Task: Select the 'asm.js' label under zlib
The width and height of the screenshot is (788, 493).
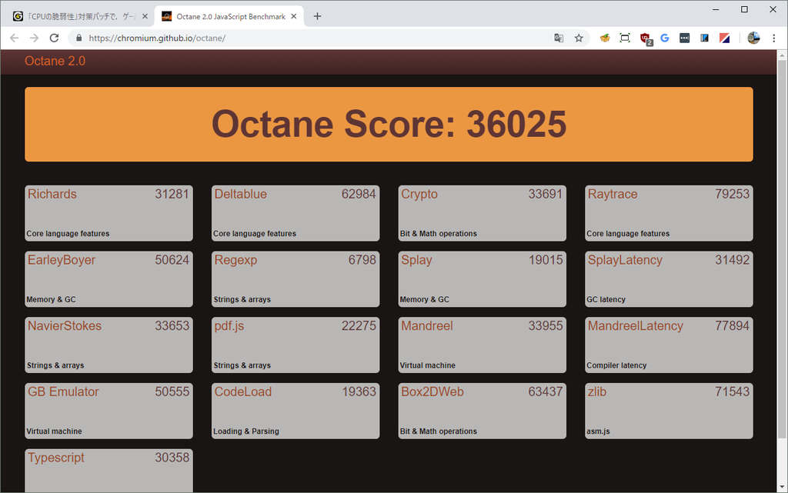Action: pyautogui.click(x=598, y=431)
